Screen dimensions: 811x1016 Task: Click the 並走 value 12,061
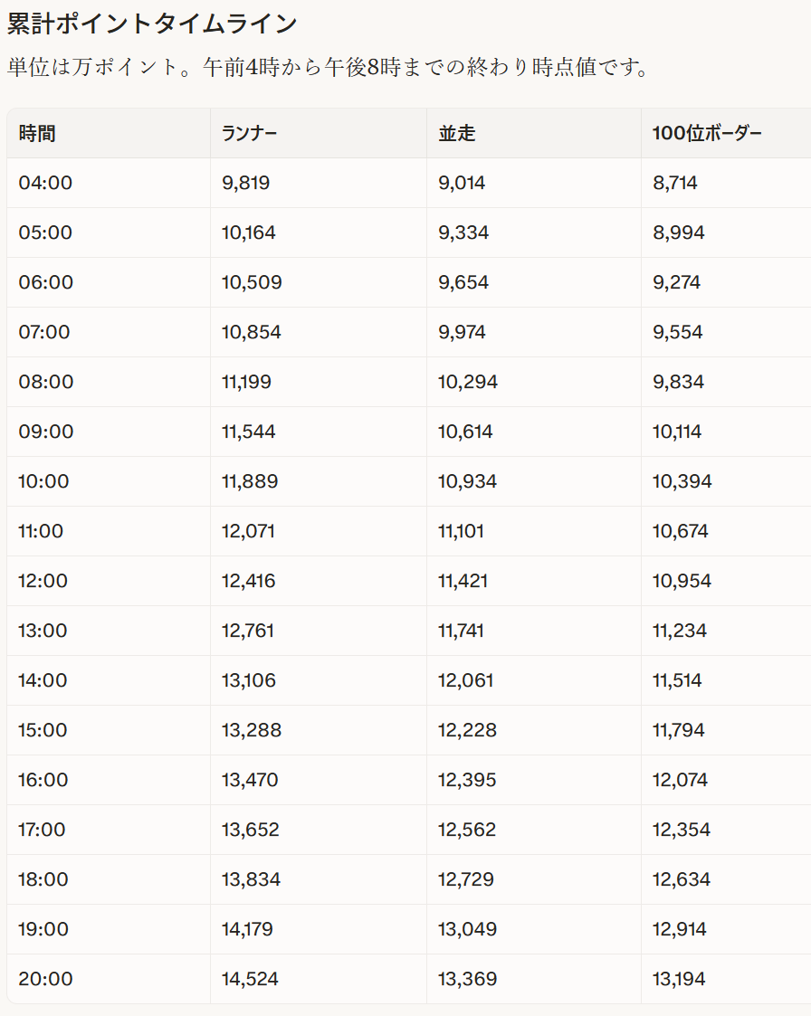tap(465, 681)
